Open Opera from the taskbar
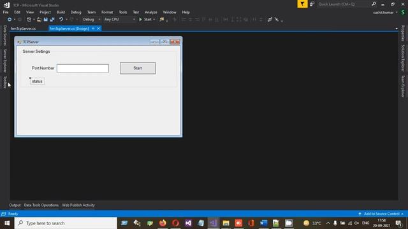This screenshot has height=229, width=408. tap(176, 223)
